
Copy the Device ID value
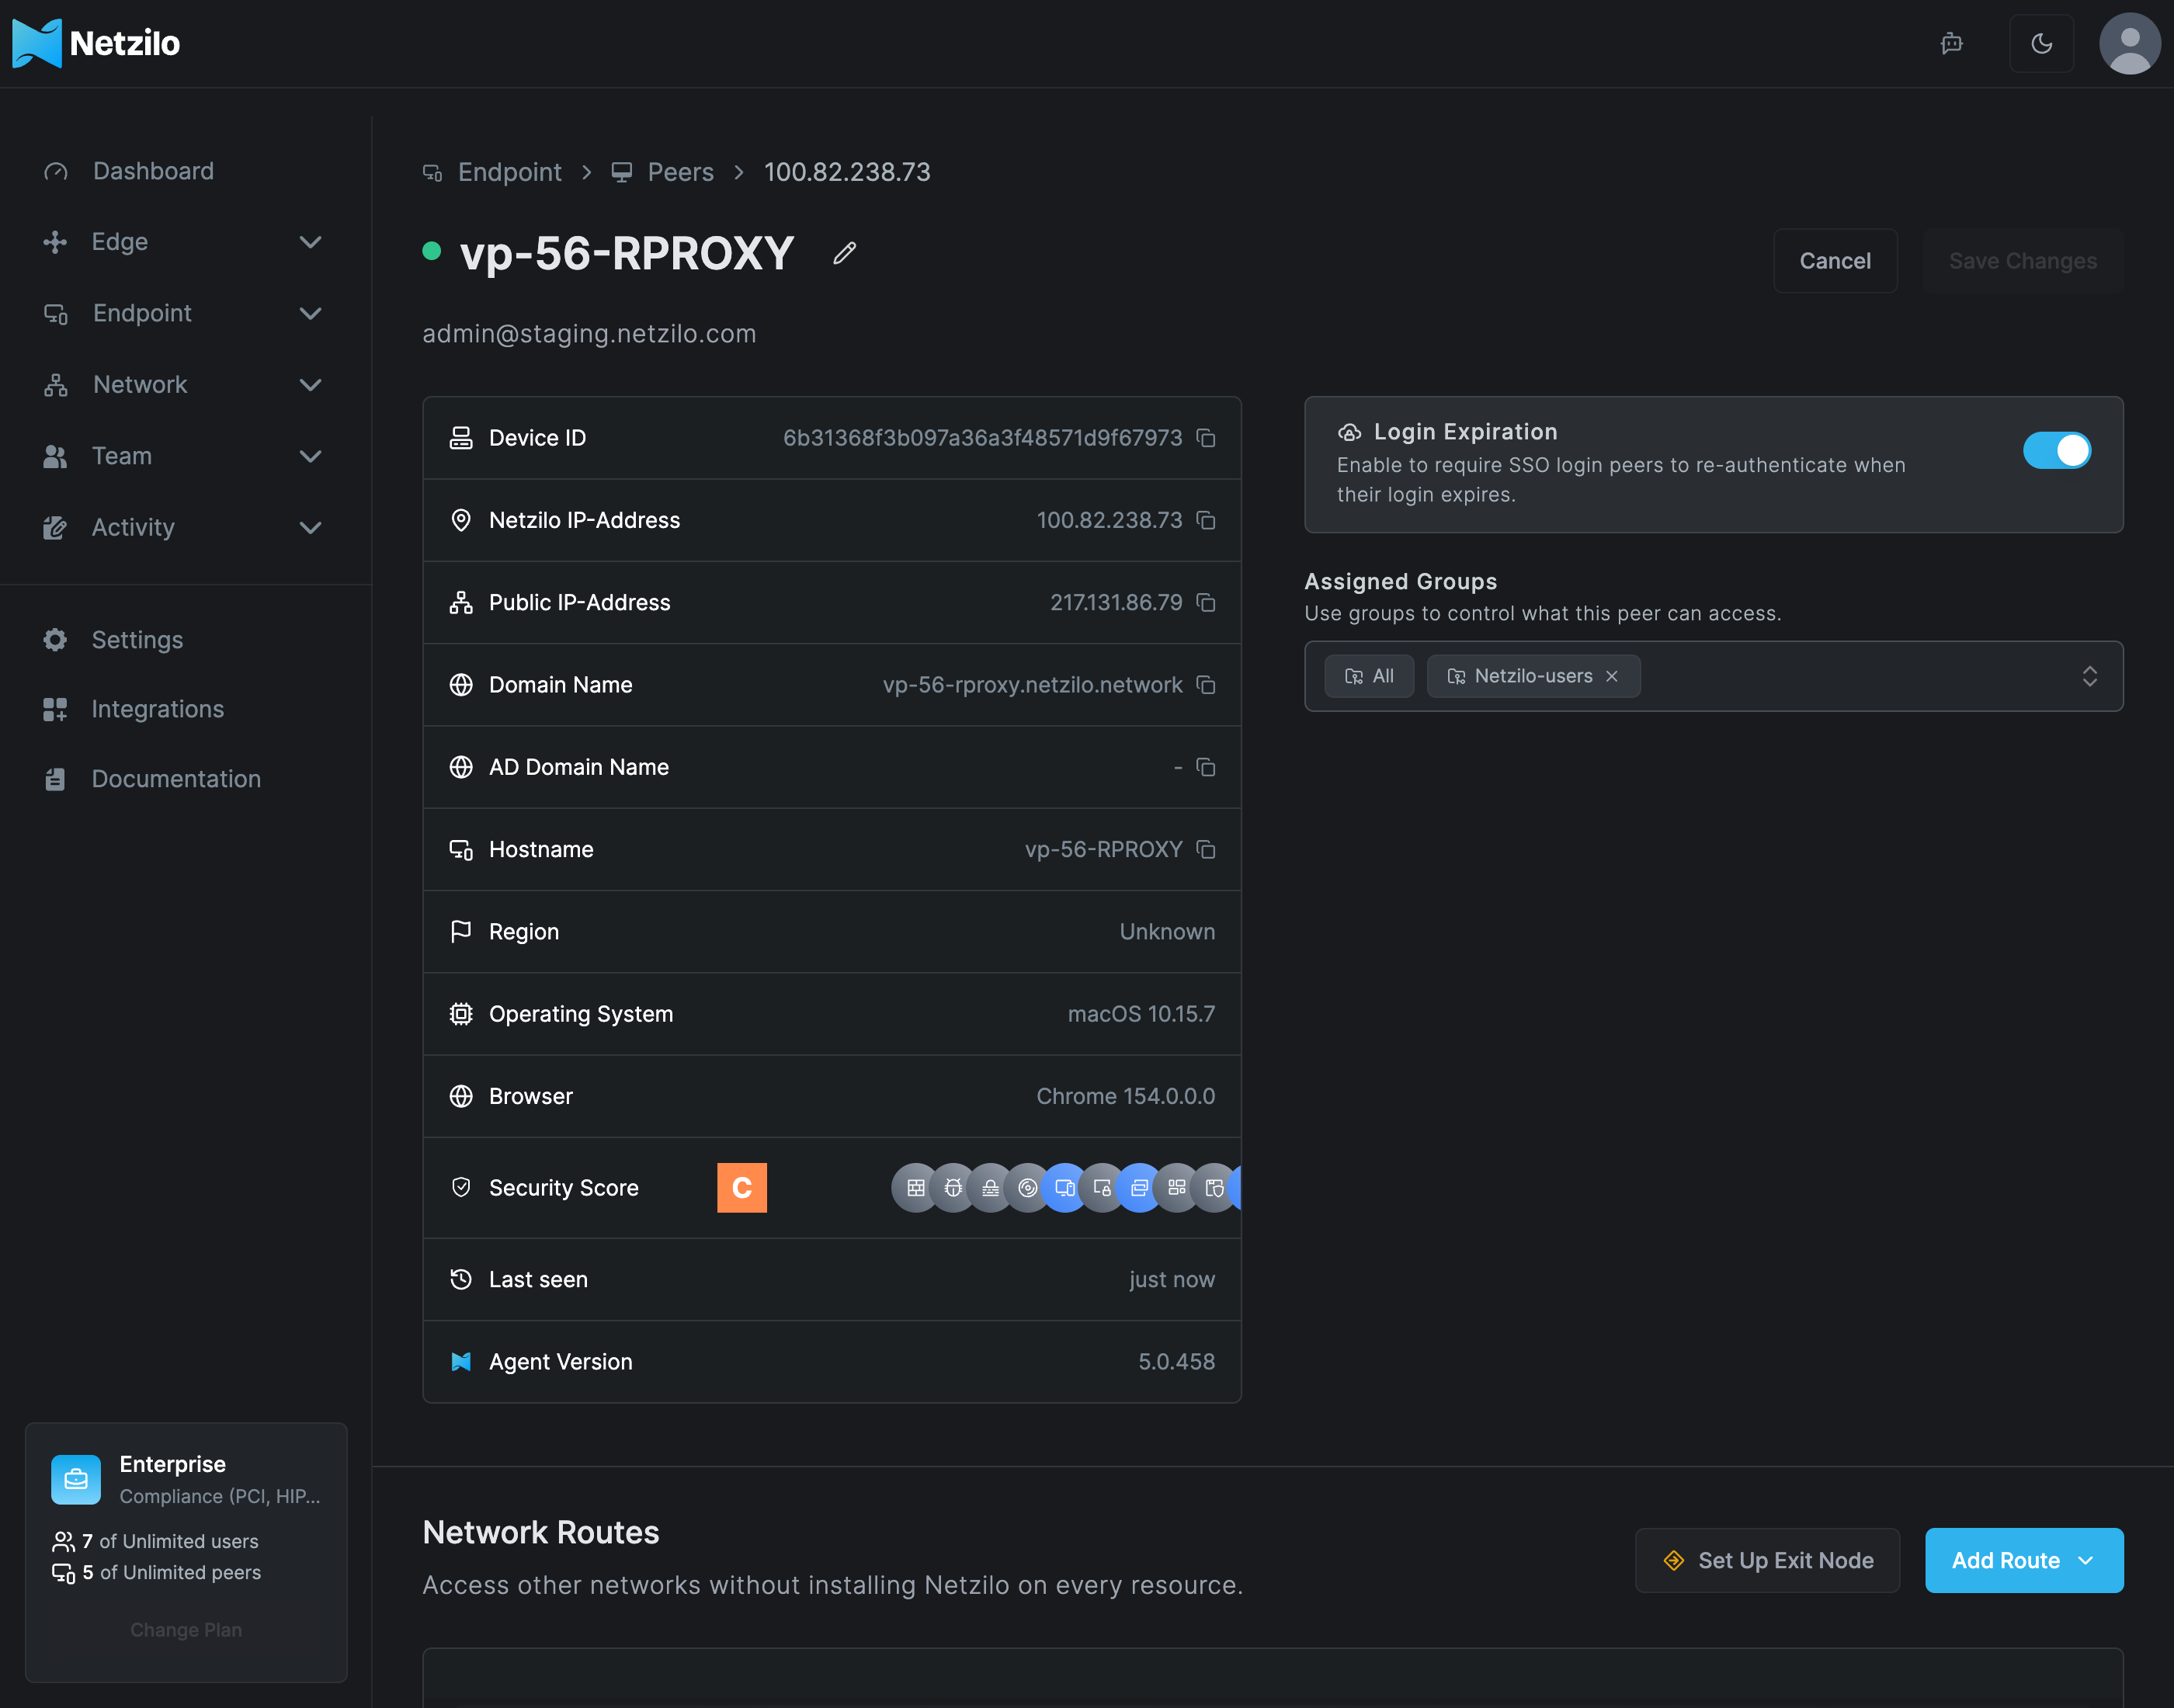pyautogui.click(x=1206, y=438)
